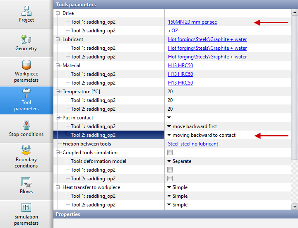The image size is (298, 228).
Task: Open the Blows press icon
Action: click(x=26, y=182)
